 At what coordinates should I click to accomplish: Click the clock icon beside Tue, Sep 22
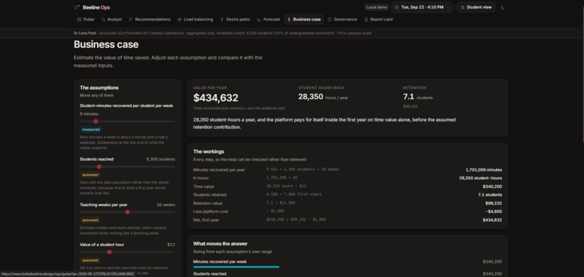396,7
